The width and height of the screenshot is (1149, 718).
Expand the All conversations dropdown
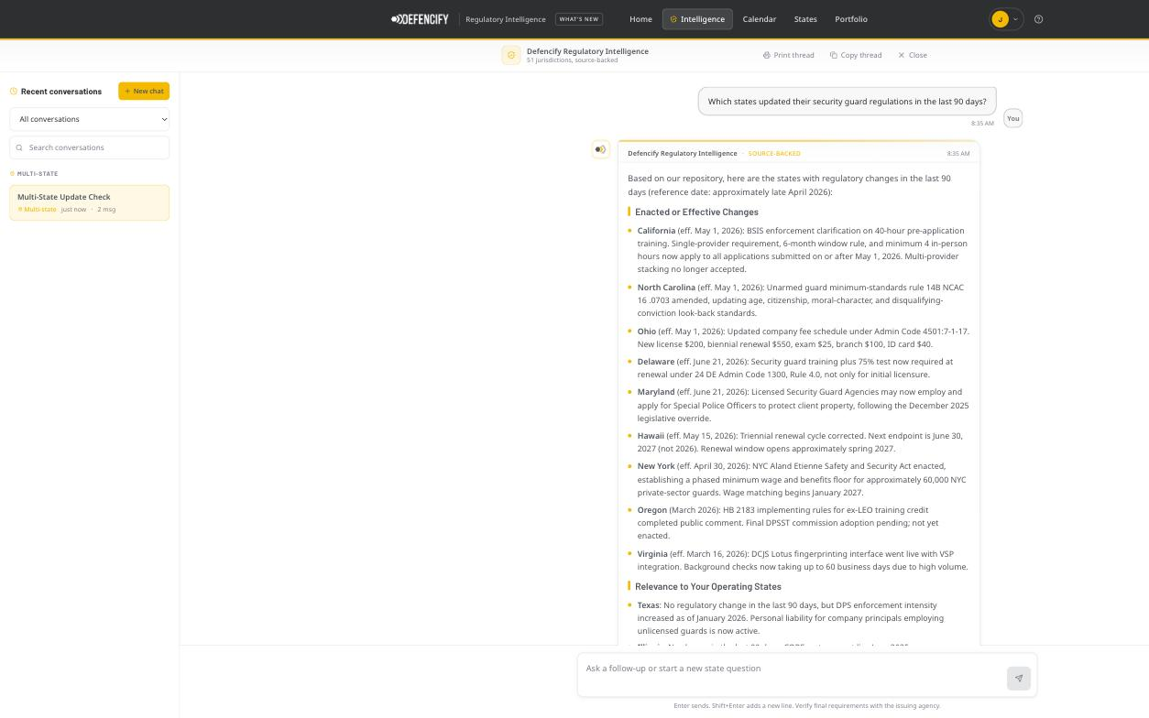[90, 119]
